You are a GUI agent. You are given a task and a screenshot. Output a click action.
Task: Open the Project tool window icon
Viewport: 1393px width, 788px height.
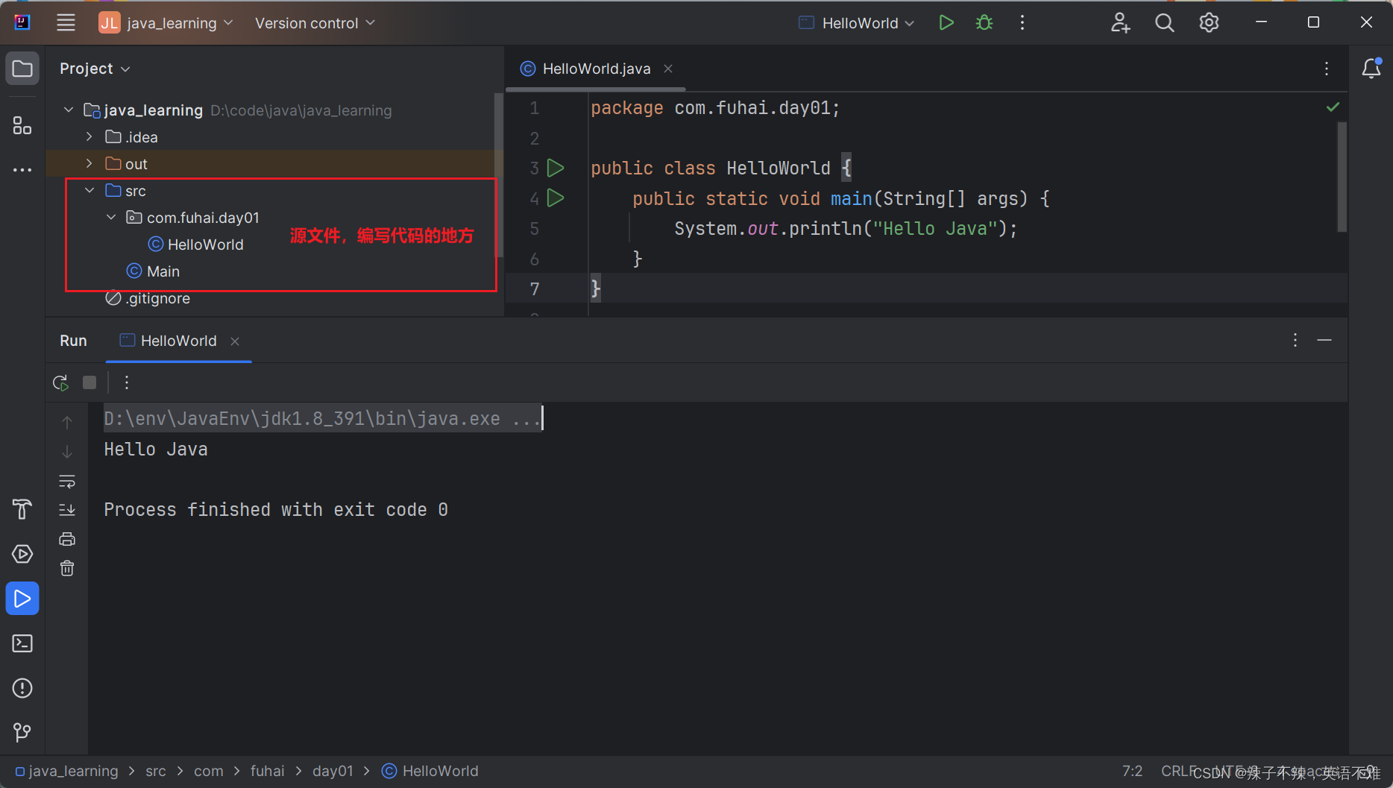pos(22,69)
